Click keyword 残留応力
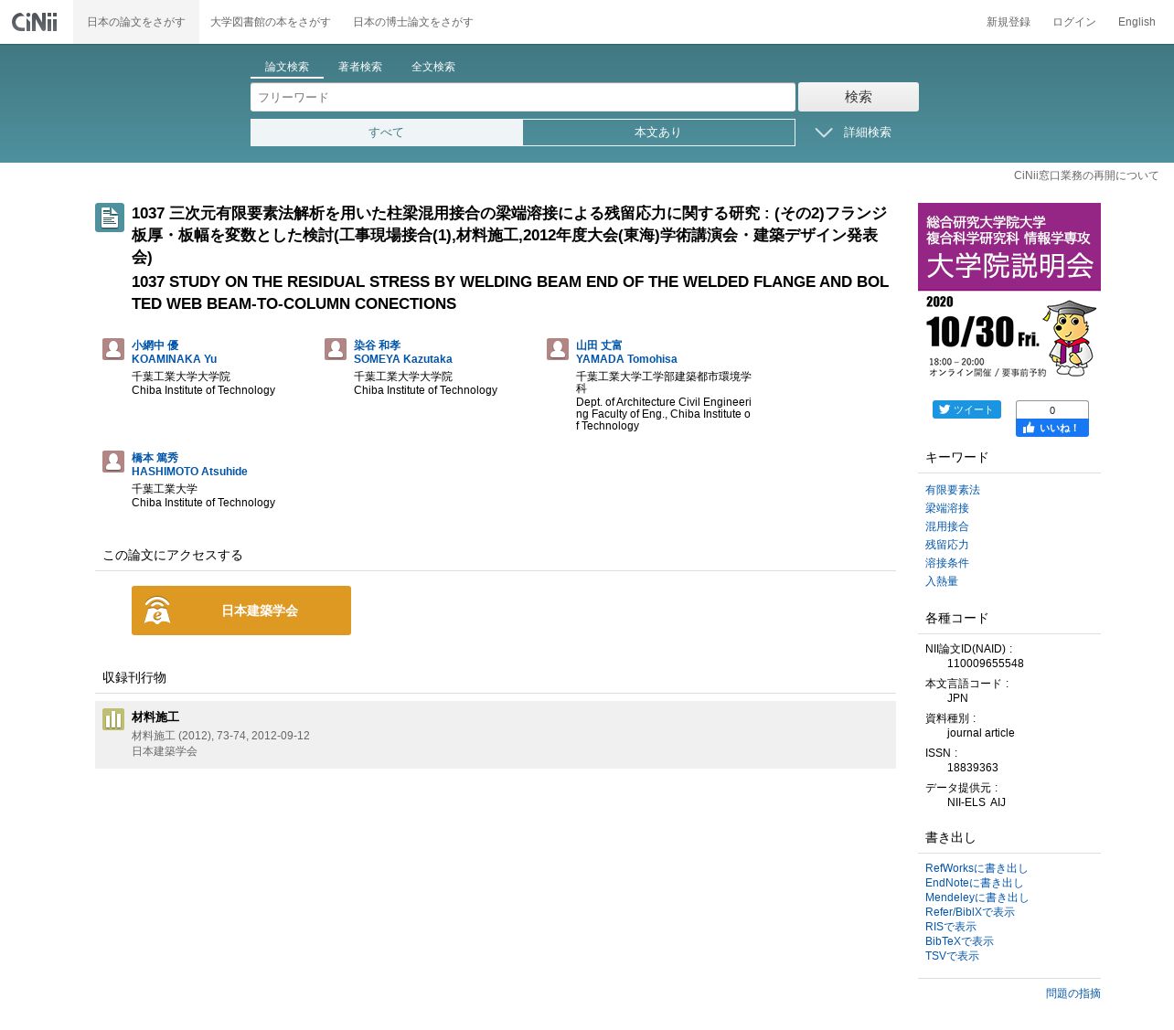This screenshot has height=1030, width=1174. tap(947, 545)
